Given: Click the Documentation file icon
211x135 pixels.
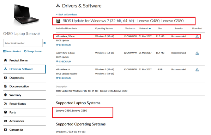Looking at the screenshot, I should coord(5,86).
